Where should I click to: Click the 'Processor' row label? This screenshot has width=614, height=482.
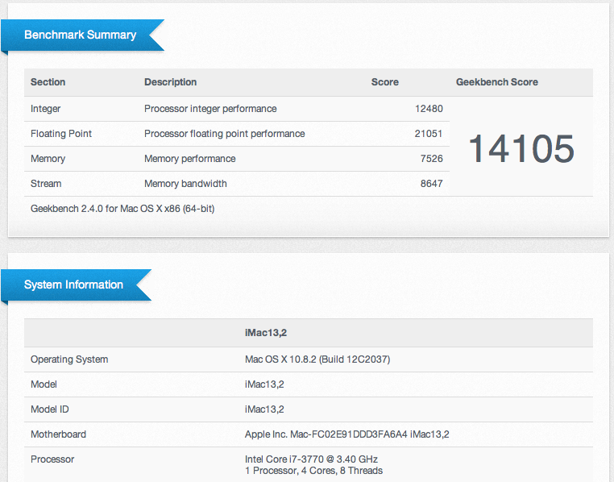(52, 459)
